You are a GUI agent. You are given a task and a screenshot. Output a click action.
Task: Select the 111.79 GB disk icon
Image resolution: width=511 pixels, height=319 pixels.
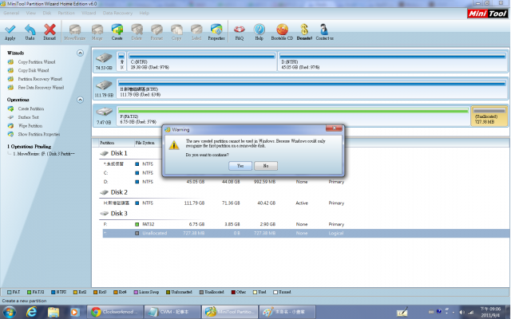pyautogui.click(x=104, y=85)
